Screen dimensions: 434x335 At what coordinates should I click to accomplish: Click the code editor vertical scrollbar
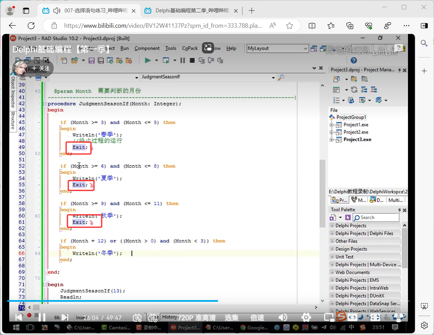322,193
